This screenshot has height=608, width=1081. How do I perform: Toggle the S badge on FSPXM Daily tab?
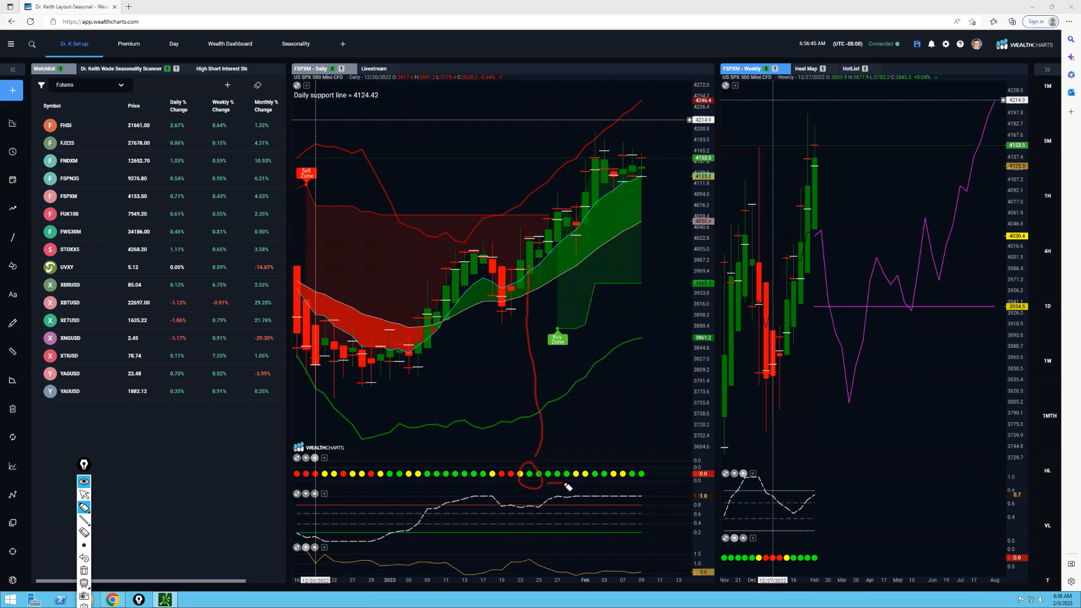(x=332, y=69)
